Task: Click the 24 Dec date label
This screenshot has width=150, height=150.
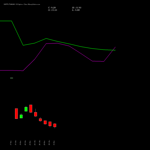Action: (x=35, y=143)
